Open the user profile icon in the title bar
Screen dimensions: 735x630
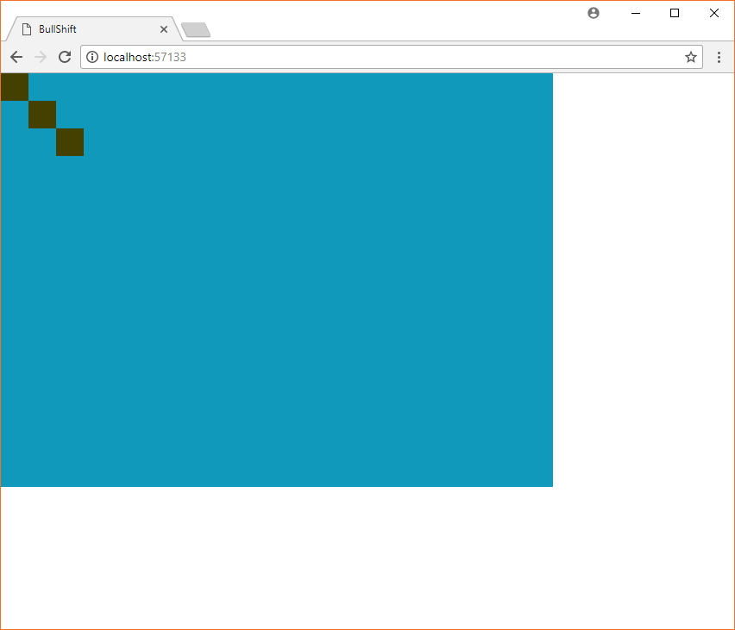pos(594,13)
